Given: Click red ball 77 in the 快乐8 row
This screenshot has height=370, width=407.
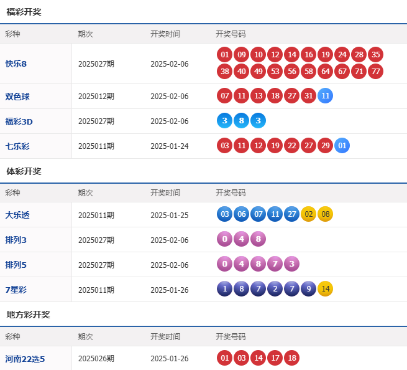Looking at the screenshot, I should tap(375, 71).
